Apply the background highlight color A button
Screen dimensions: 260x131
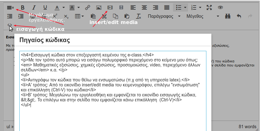[x=72, y=7]
